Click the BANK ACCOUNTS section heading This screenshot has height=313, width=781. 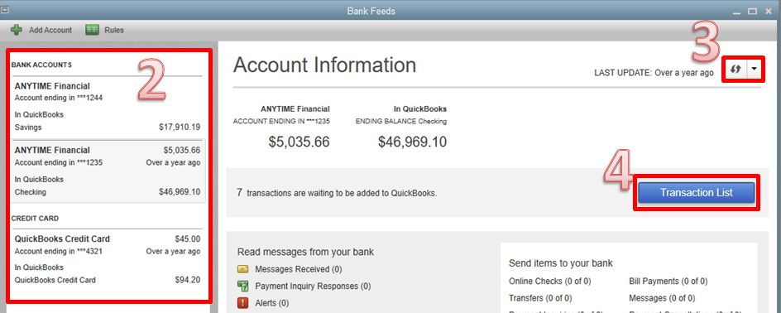tap(41, 65)
